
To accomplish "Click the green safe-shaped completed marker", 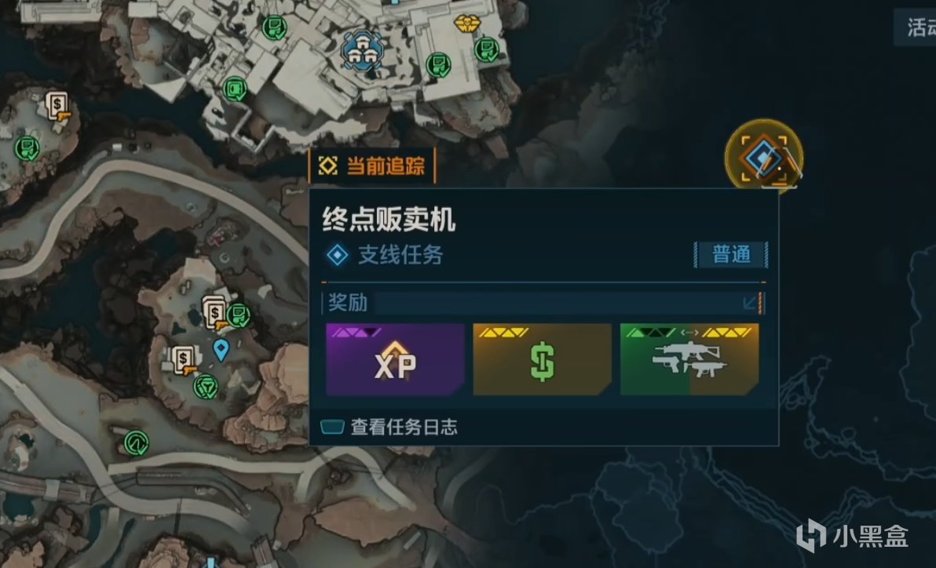I will coord(236,89).
